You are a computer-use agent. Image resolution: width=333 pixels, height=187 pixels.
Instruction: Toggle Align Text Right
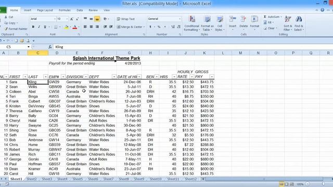tap(97, 26)
